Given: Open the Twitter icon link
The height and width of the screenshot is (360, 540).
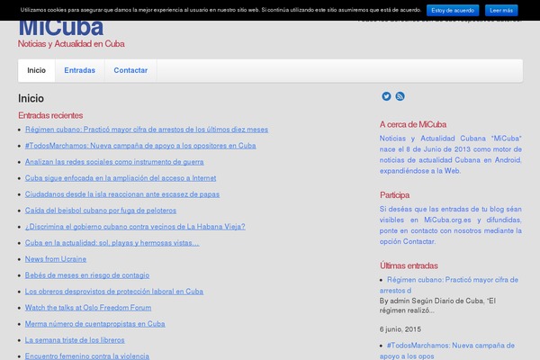Looking at the screenshot, I should (x=386, y=96).
